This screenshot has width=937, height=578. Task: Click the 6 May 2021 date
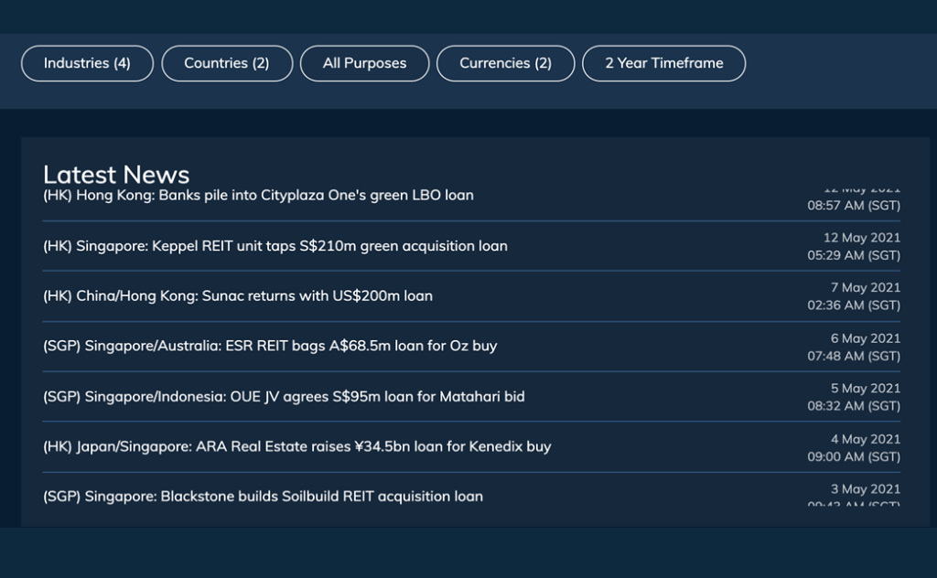click(x=865, y=338)
